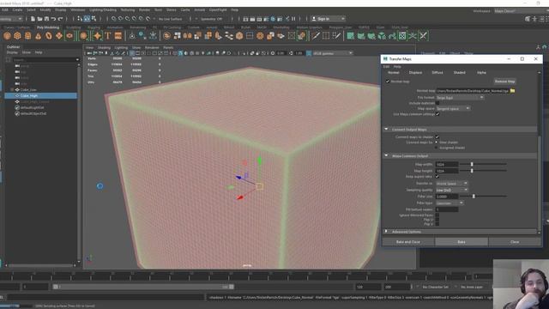Open the viewport Shading menu

104,47
